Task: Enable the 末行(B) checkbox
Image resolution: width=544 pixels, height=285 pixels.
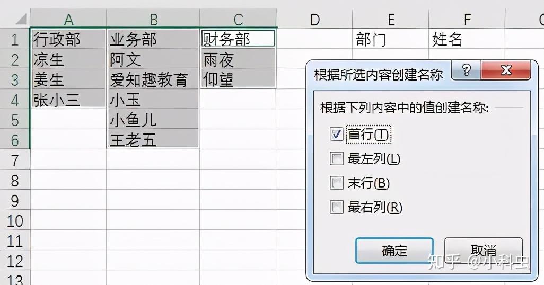Action: (x=336, y=183)
